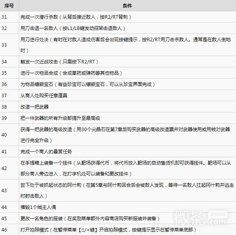Viewport: 236px width, 235px height.
Task: Click the text 用刀击退一名敌人
Action: [39, 28]
